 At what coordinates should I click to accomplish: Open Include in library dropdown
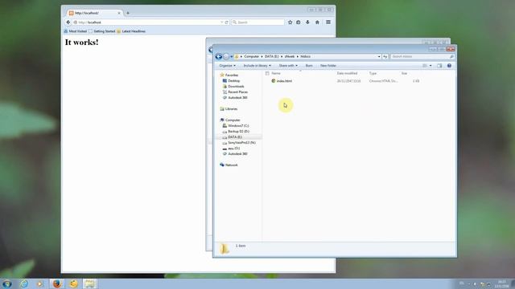click(x=257, y=66)
